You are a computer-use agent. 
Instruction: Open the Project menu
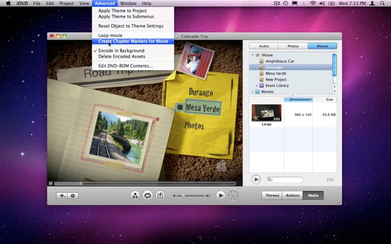tap(66, 3)
